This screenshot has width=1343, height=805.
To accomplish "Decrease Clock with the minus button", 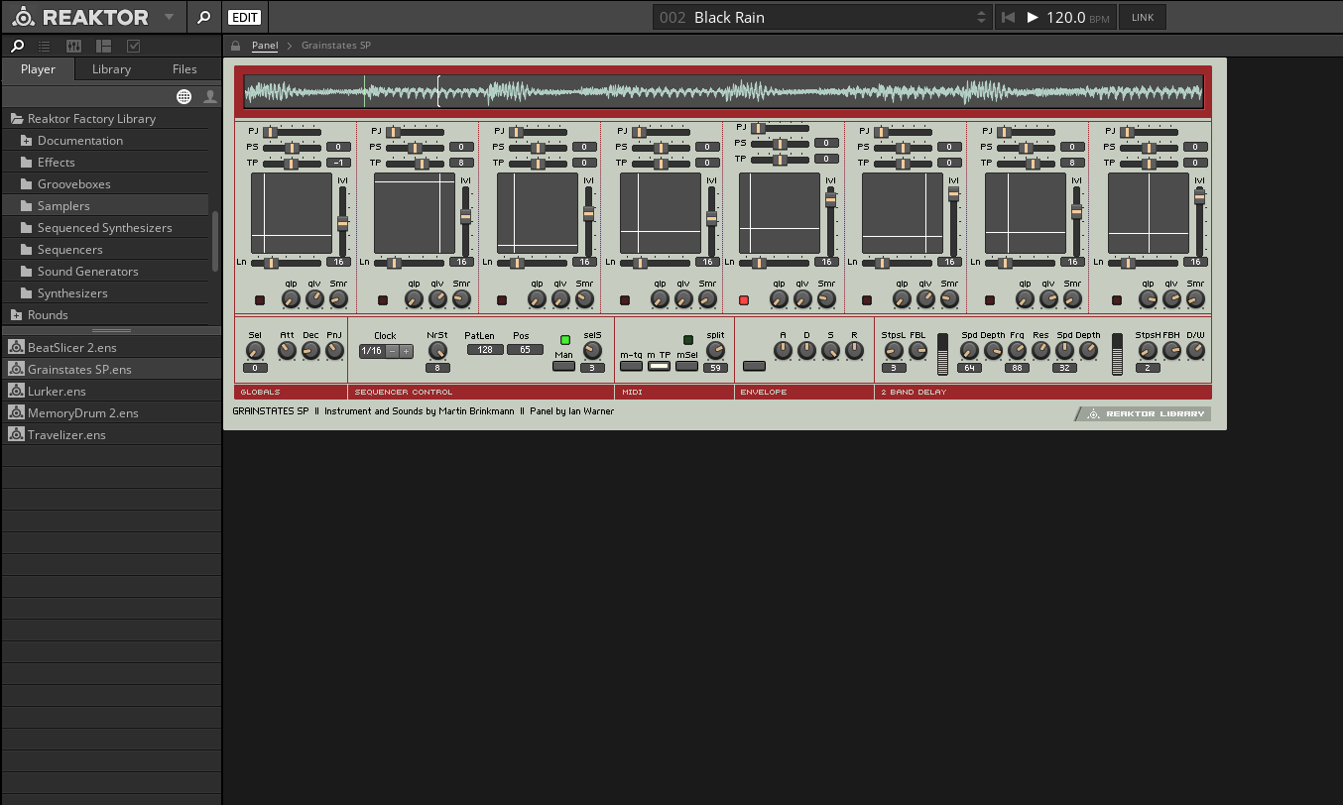I will pos(393,351).
